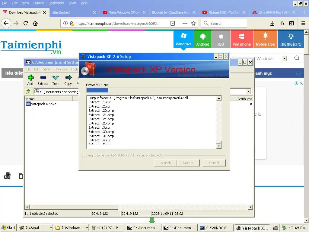Click the lock warning icon in URL bar

coord(72,24)
